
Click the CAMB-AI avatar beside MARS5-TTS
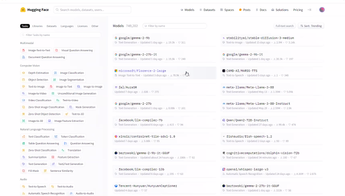tap(224, 71)
